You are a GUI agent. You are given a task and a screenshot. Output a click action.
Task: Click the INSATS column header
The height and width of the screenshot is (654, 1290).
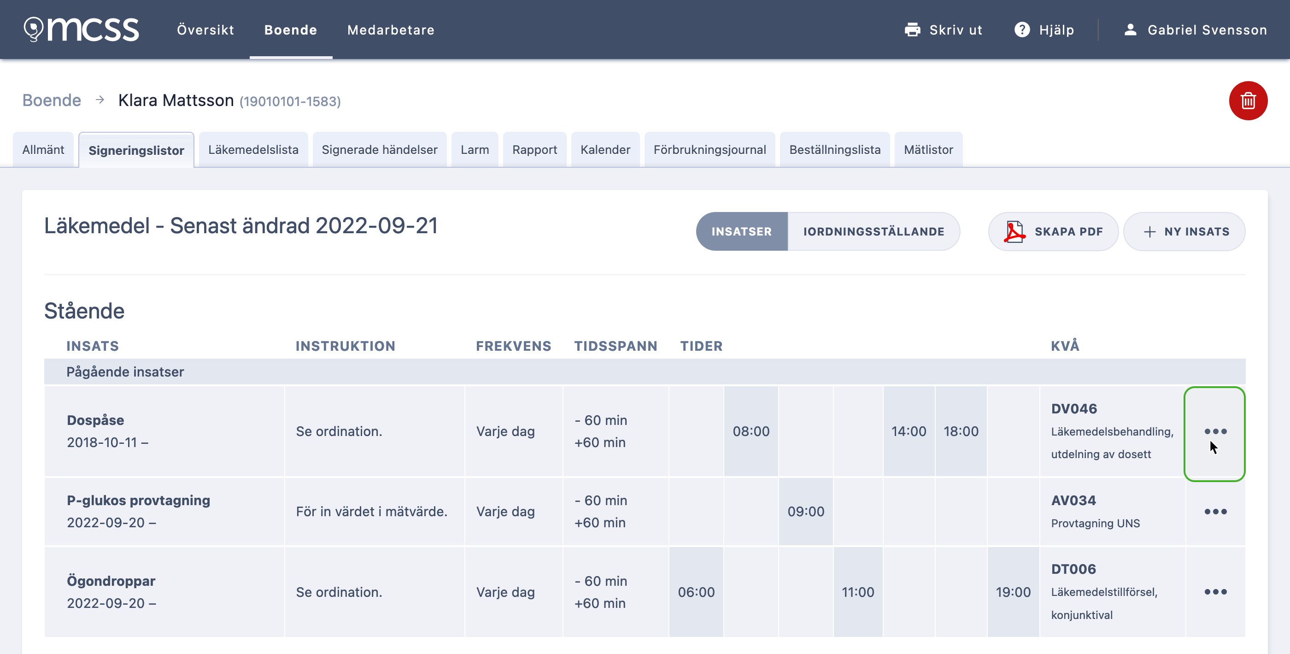click(93, 346)
